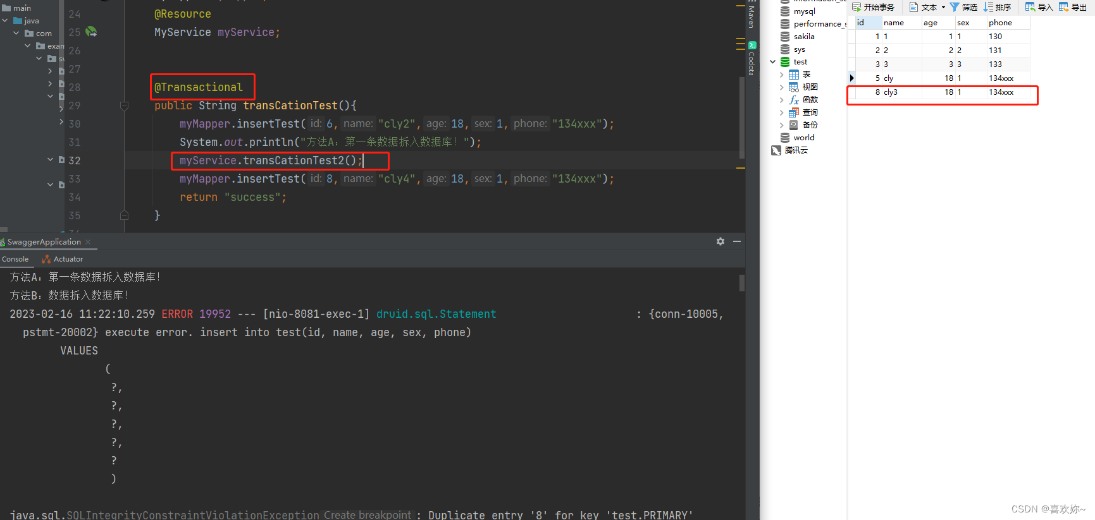The height and width of the screenshot is (520, 1095).
Task: Select the performance_s database in Navicat tree
Action: click(814, 24)
